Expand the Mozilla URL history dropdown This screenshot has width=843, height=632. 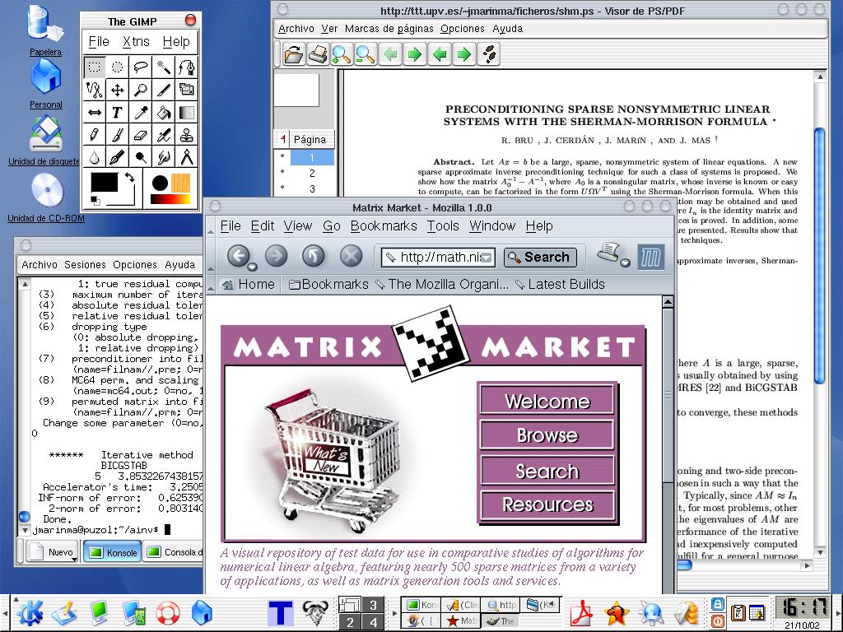point(487,258)
